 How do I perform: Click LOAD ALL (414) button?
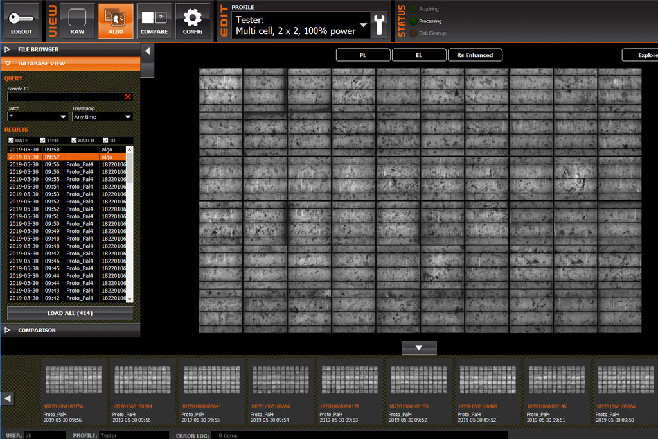click(x=70, y=313)
